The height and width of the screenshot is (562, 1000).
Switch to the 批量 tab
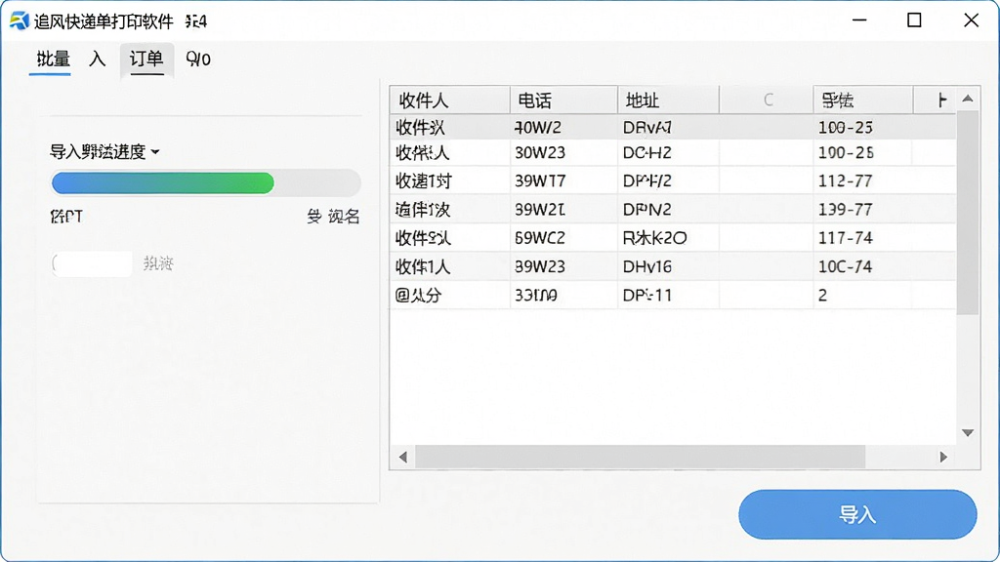tap(53, 60)
